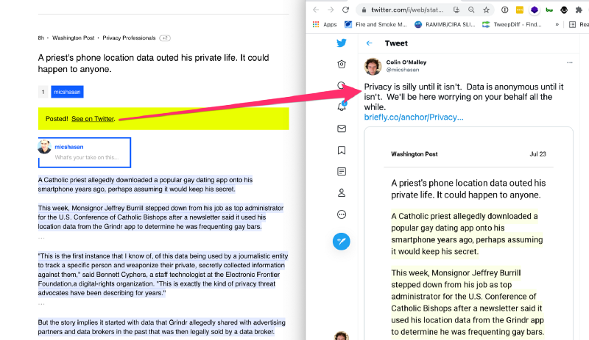Click Colin O'Malley's tweet avatar
The image size is (589, 340).
coord(373,66)
